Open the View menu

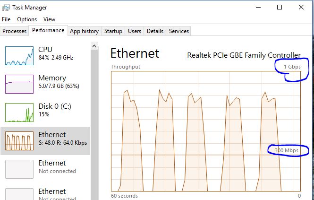tap(49, 19)
